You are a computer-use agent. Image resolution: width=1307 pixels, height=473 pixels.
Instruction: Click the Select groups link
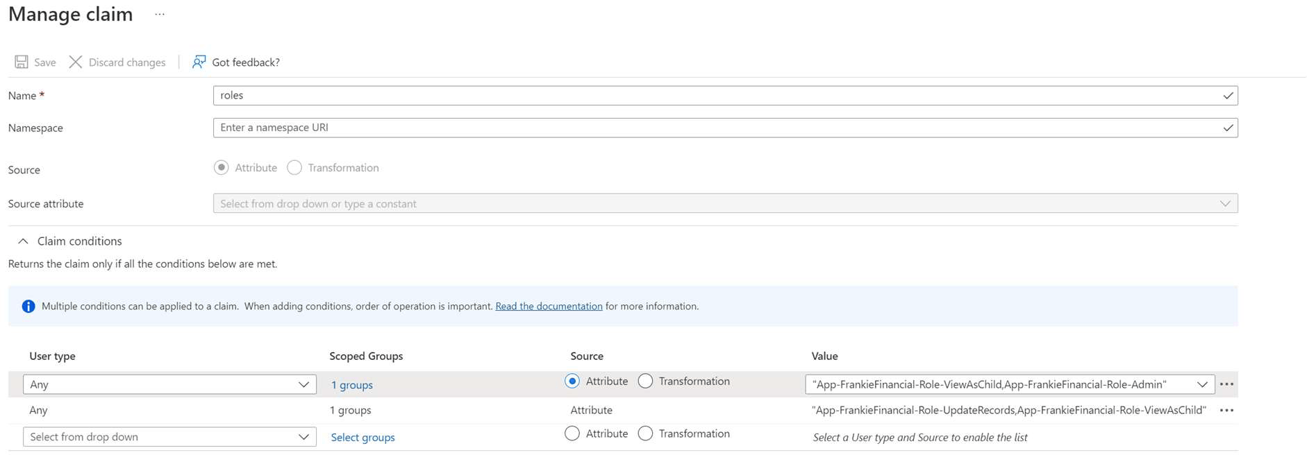pyautogui.click(x=363, y=438)
